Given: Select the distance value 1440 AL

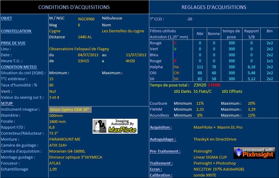Looking at the screenshot, I should click(85, 37).
